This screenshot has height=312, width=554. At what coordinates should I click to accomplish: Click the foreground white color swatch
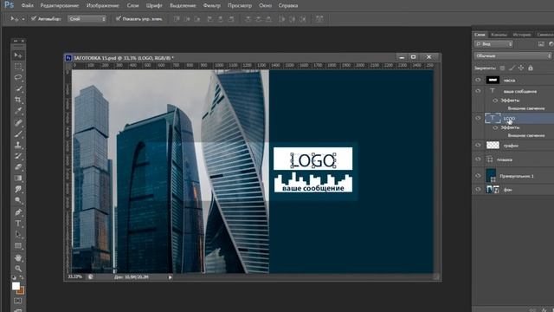tap(16, 286)
